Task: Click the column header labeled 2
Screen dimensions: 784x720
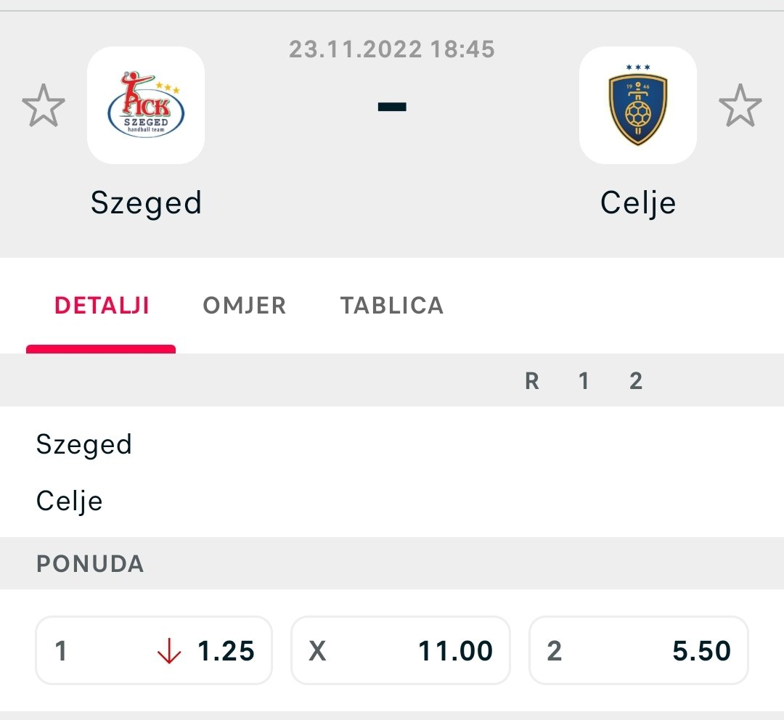Action: 635,381
